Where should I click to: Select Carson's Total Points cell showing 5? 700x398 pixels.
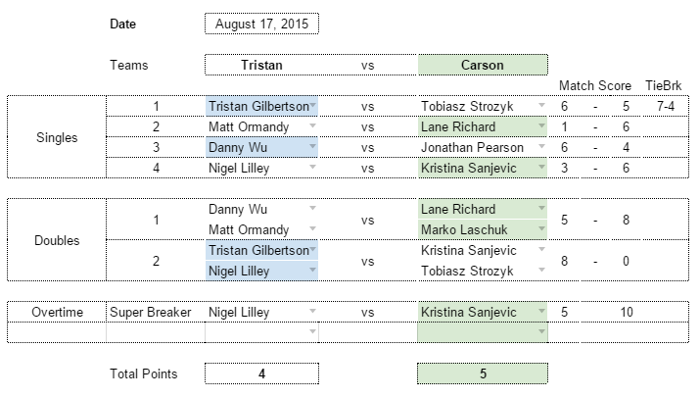tap(483, 373)
